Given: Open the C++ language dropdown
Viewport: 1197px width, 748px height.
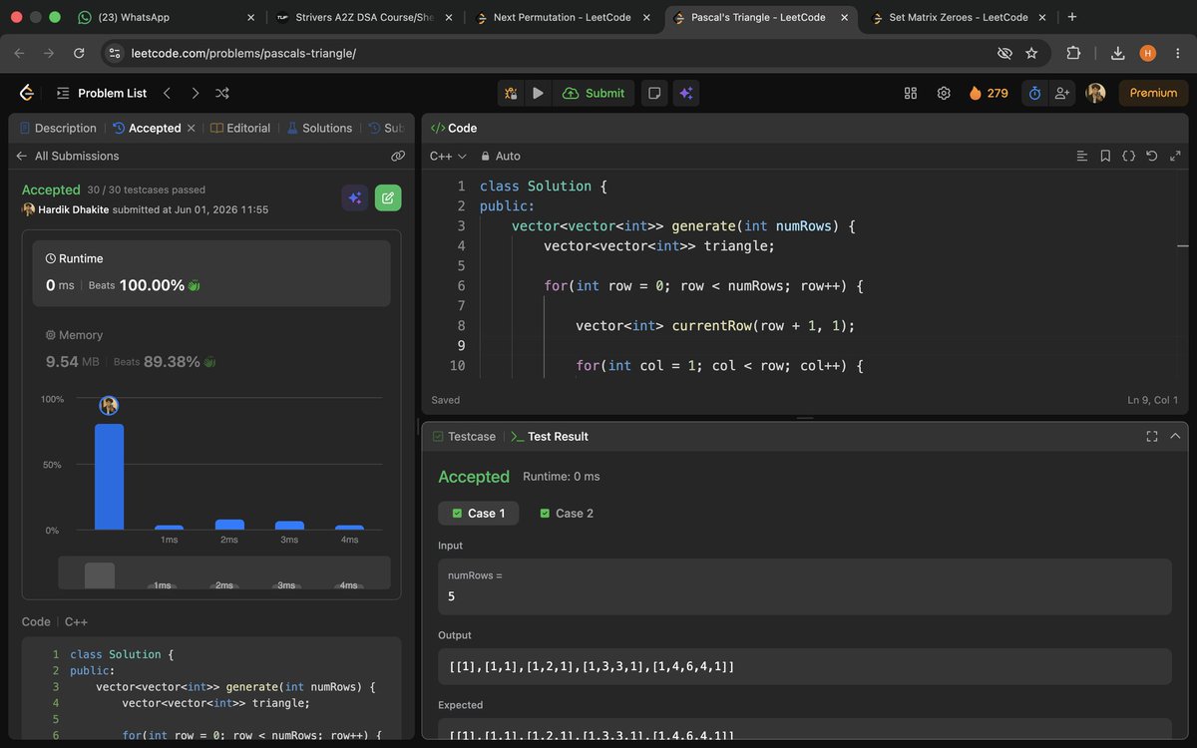Looking at the screenshot, I should [x=448, y=156].
